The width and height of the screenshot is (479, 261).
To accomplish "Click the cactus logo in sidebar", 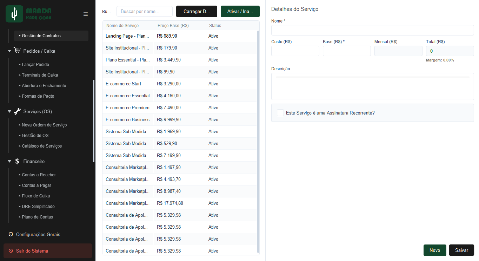I will [x=14, y=14].
